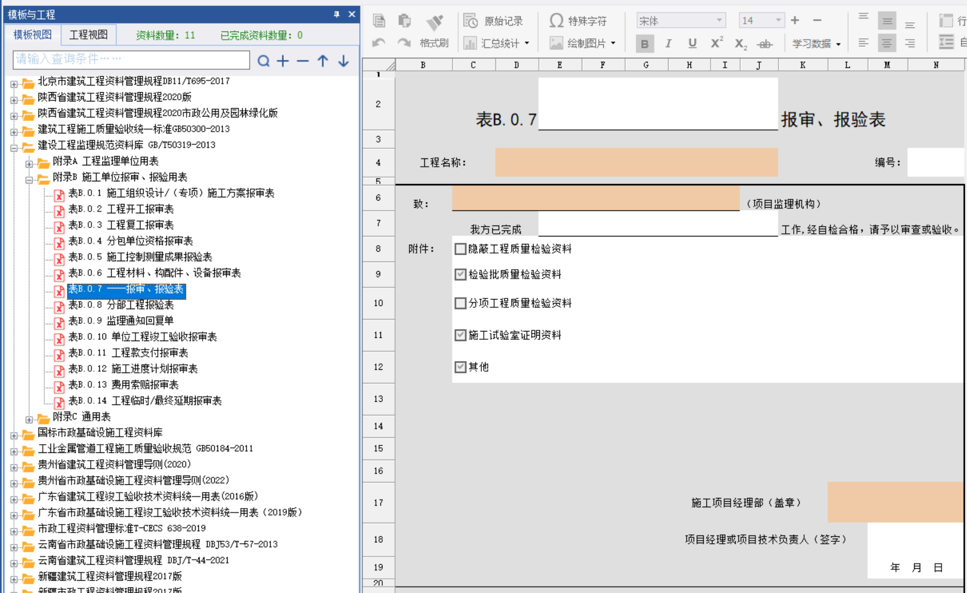
Task: Align text to middle vertically
Action: click(x=887, y=21)
